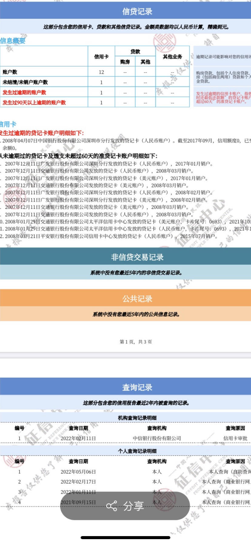The width and height of the screenshot is (251, 544).
Task: Tap the page indicator 第 1 页，共 3 页
Action: 136,342
